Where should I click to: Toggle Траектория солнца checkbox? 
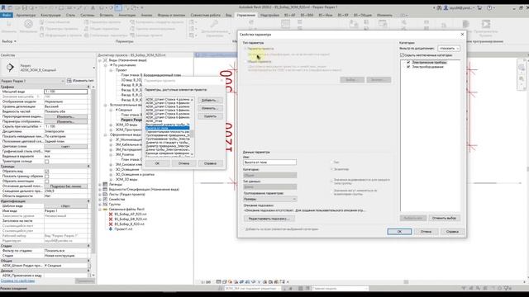click(x=47, y=162)
